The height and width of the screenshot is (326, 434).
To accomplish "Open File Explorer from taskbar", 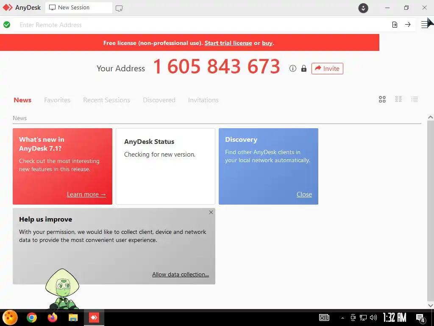I will click(x=73, y=318).
